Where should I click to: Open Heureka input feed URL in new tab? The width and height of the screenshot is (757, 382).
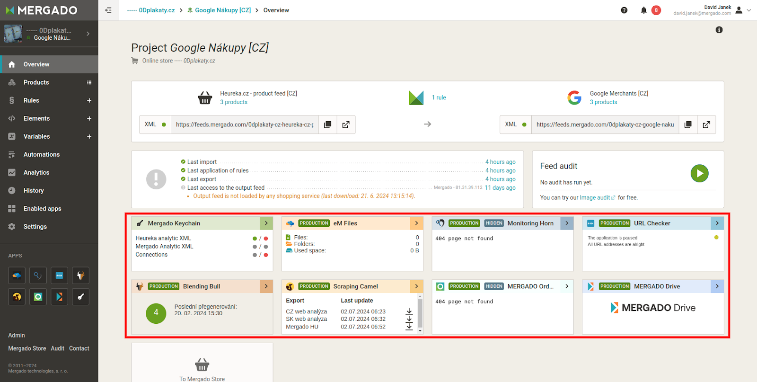point(346,124)
